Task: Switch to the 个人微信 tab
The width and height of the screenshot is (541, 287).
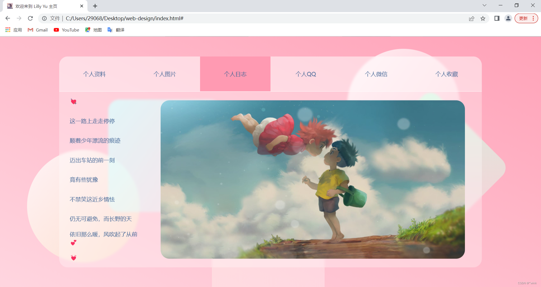Action: click(376, 74)
